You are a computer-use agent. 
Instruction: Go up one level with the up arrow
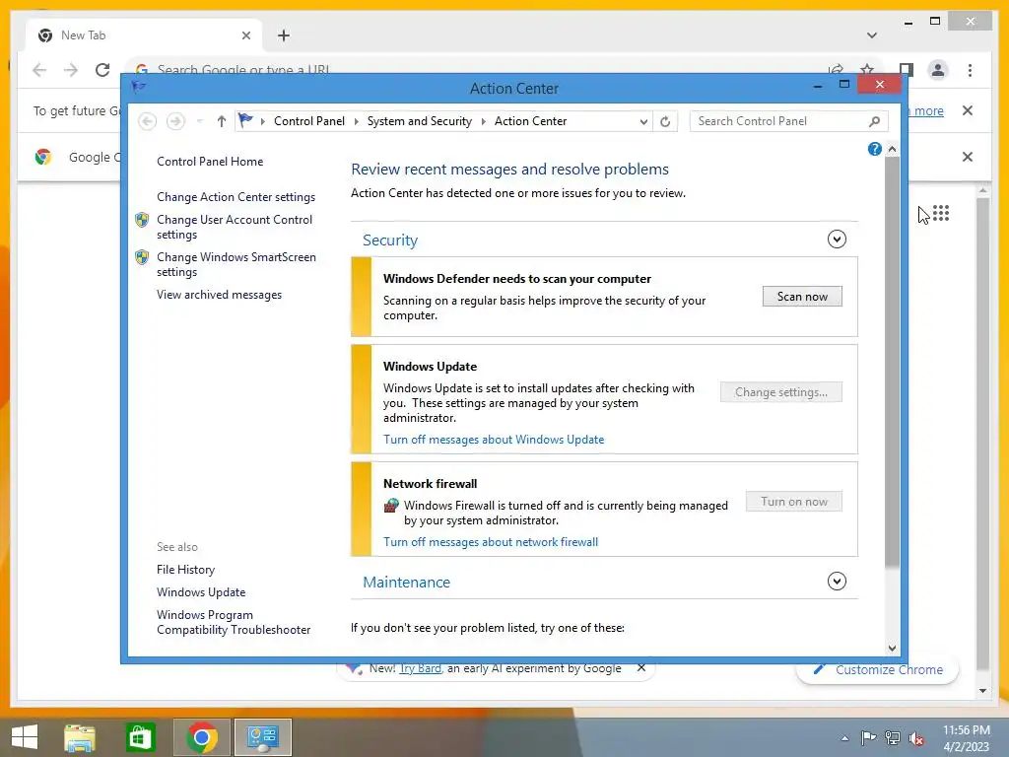click(222, 121)
